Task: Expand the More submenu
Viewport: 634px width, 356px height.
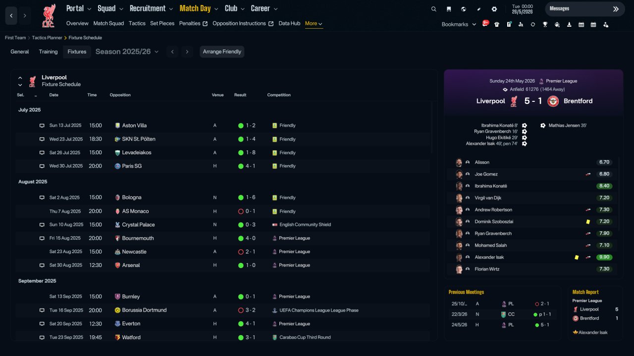Action: point(314,23)
